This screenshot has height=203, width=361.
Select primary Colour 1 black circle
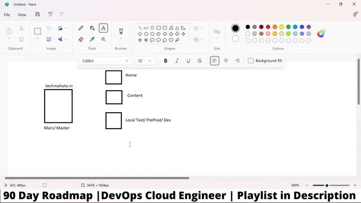(235, 28)
